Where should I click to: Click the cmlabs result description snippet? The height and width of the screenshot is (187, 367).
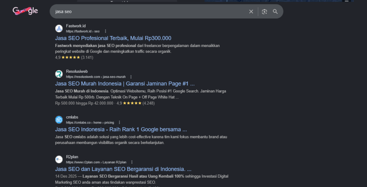coord(141,140)
